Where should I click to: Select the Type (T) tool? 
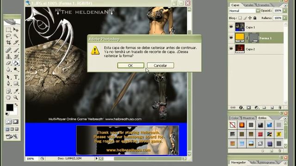point(16,77)
